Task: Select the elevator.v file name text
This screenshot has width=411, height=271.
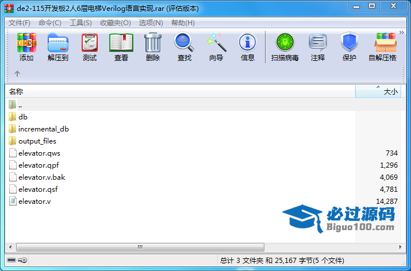Action: [x=34, y=202]
